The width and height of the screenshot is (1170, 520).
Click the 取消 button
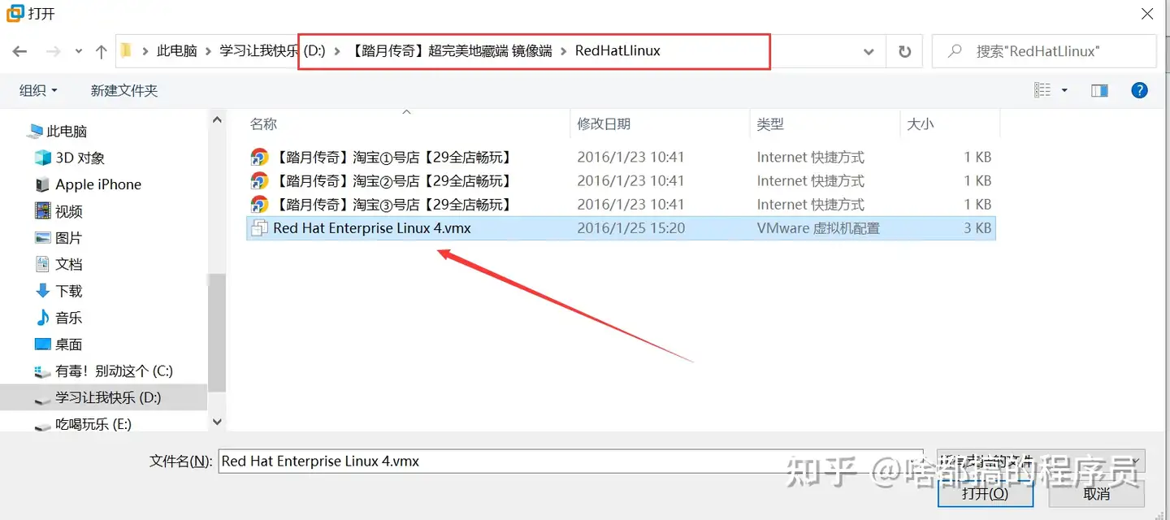(x=1097, y=493)
